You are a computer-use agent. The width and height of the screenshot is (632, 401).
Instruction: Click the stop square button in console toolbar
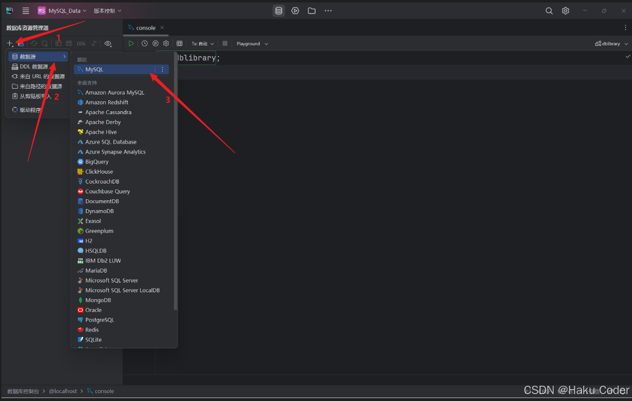(x=225, y=43)
